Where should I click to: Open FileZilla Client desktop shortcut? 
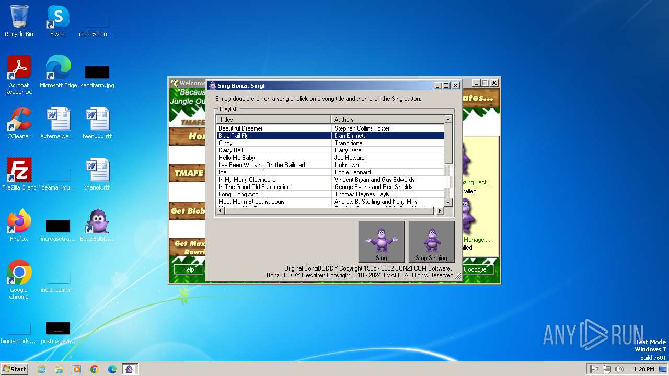coord(19,174)
